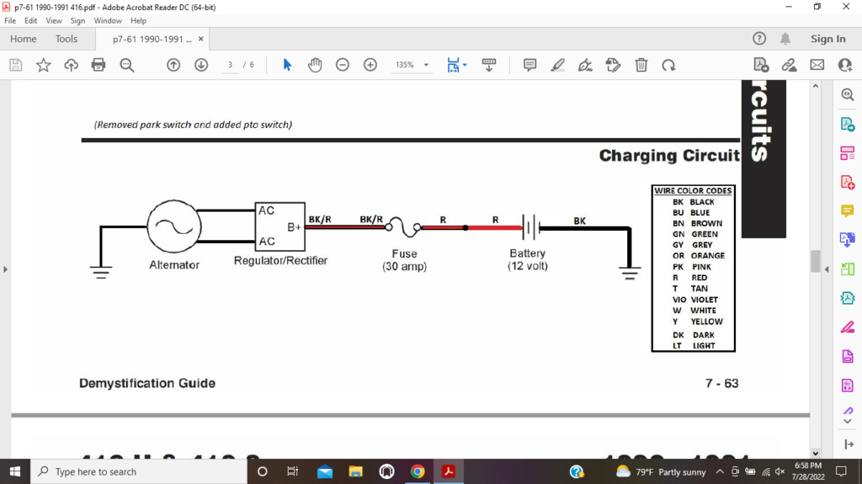The image size is (862, 484).
Task: Click the Print file icon
Action: (98, 65)
